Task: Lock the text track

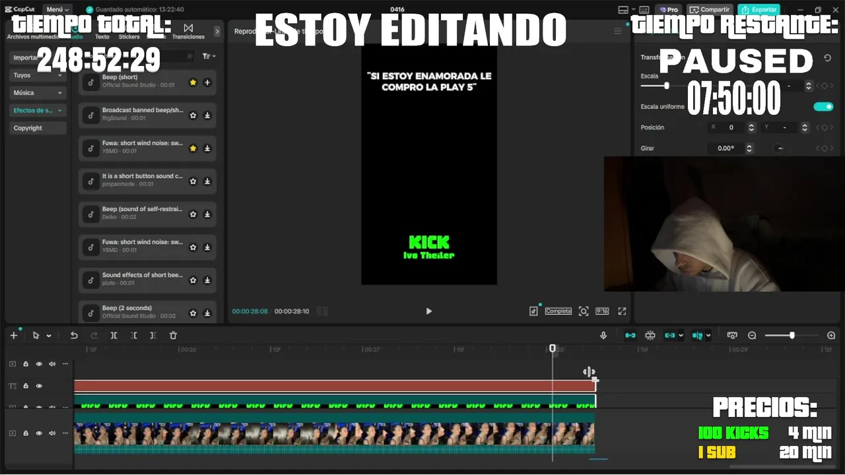Action: tap(26, 386)
